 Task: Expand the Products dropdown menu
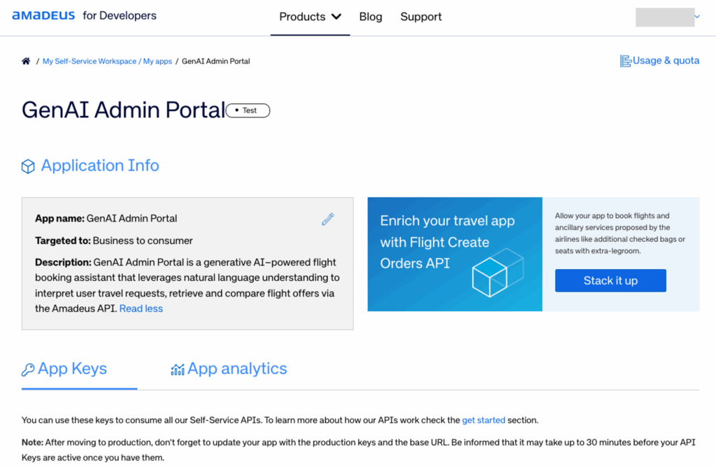[310, 17]
